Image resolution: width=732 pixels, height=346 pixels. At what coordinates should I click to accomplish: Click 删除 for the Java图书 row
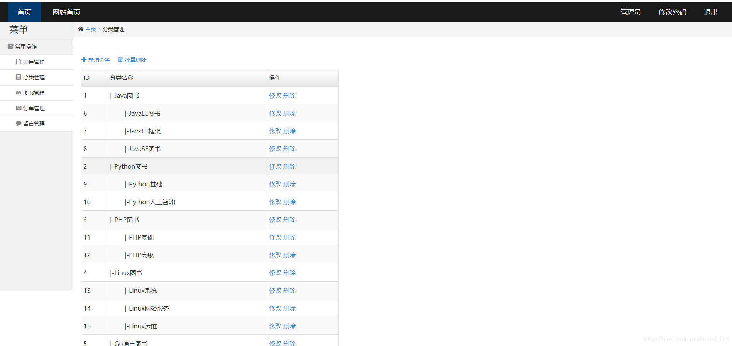290,96
